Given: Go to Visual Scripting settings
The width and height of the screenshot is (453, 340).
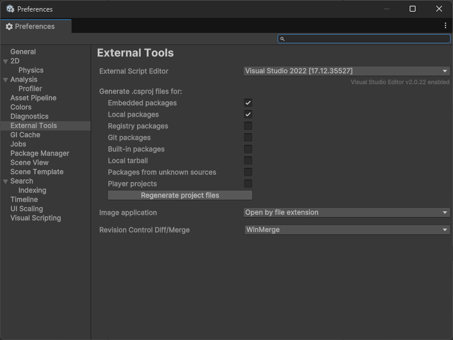Looking at the screenshot, I should 35,218.
